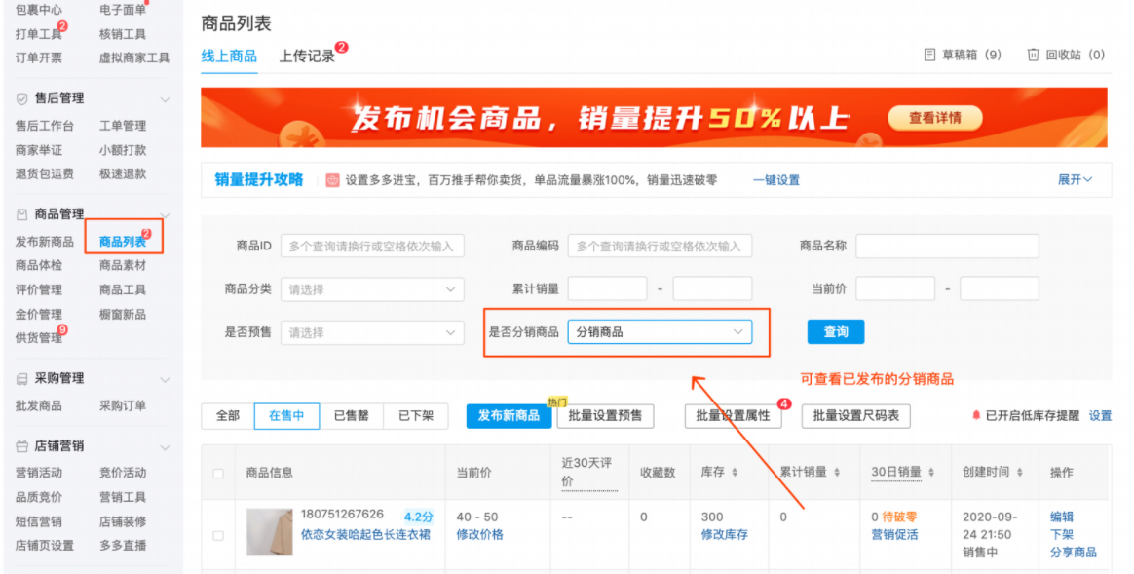The height and width of the screenshot is (574, 1134).
Task: Open the 草稿箱 drafts icon
Action: tap(928, 54)
